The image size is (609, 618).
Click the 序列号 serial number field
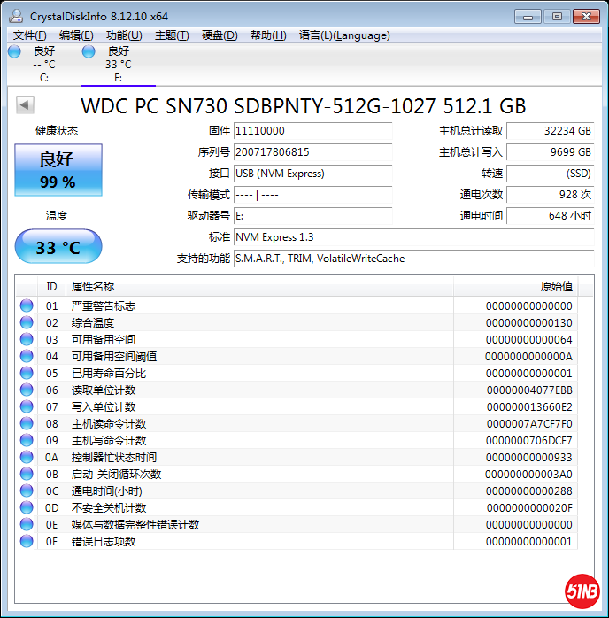(x=312, y=152)
